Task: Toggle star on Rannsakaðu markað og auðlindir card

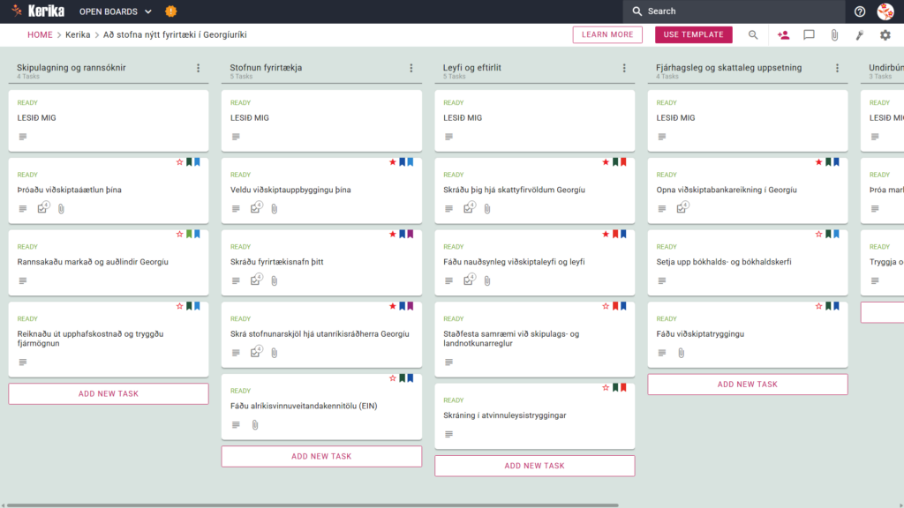Action: tap(179, 234)
